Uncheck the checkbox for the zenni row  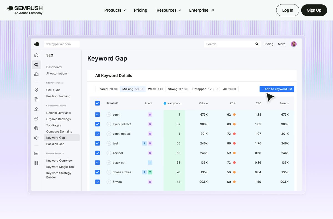click(x=97, y=114)
